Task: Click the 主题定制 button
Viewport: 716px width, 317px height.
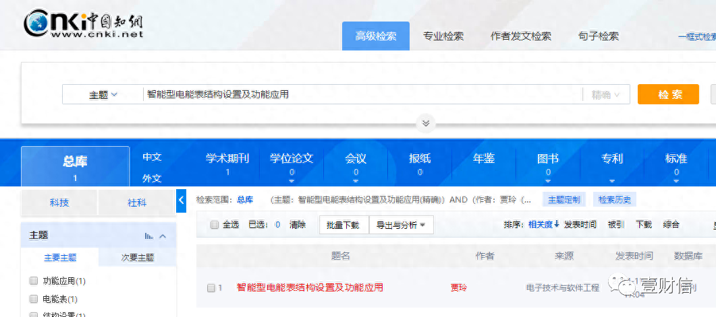Action: [x=564, y=199]
